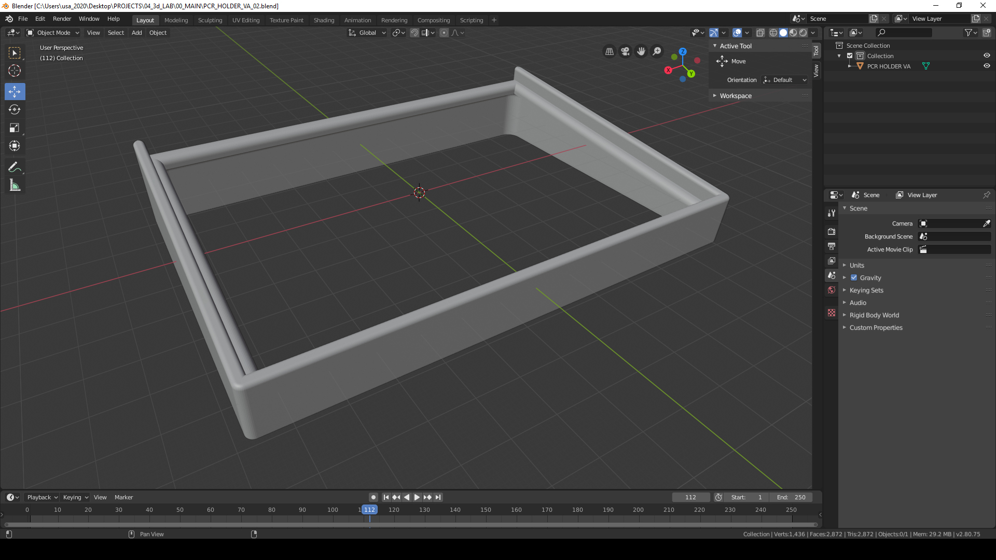
Task: Open the Render menu
Action: 62,19
